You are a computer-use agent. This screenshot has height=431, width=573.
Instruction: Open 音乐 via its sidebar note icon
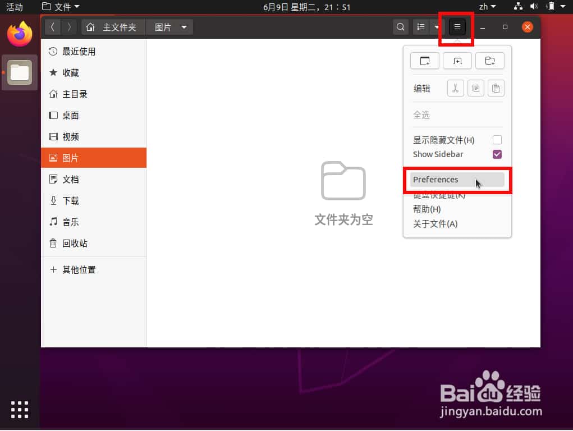[x=71, y=222]
